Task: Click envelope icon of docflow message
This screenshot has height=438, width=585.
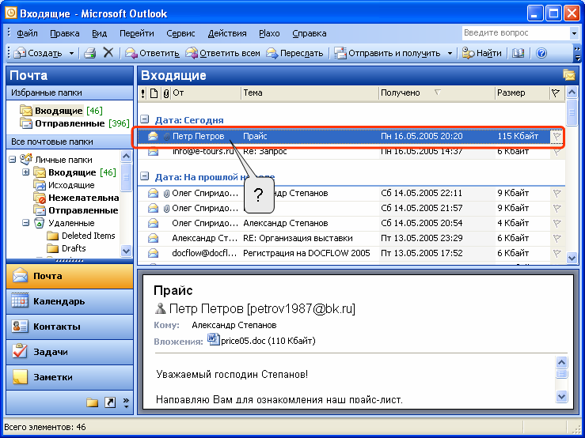Action: click(153, 253)
